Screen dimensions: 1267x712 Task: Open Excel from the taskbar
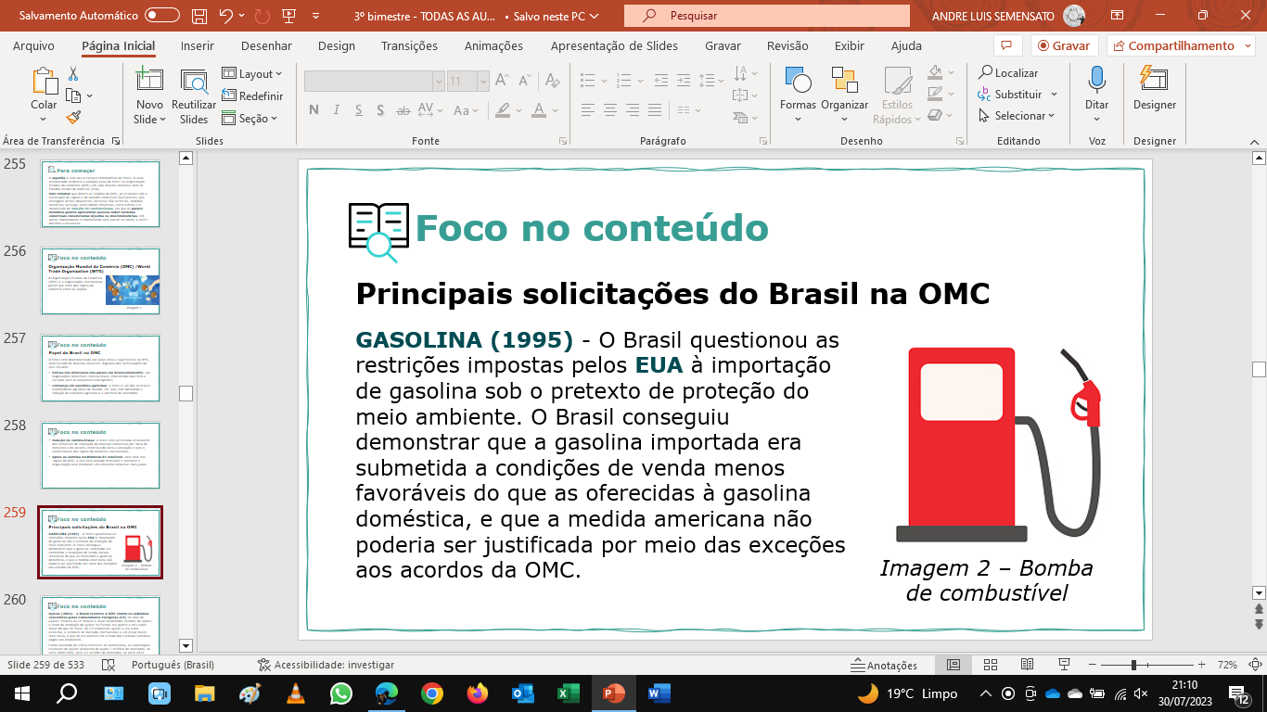tap(568, 693)
